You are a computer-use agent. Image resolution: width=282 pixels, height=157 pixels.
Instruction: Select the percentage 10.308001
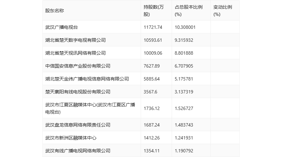tap(185, 27)
